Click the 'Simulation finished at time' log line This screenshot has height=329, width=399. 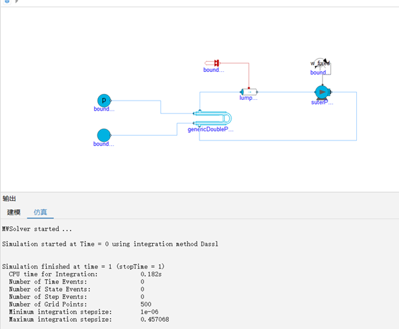83,266
